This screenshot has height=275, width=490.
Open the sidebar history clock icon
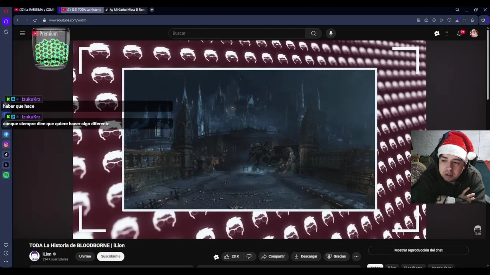tap(6, 253)
